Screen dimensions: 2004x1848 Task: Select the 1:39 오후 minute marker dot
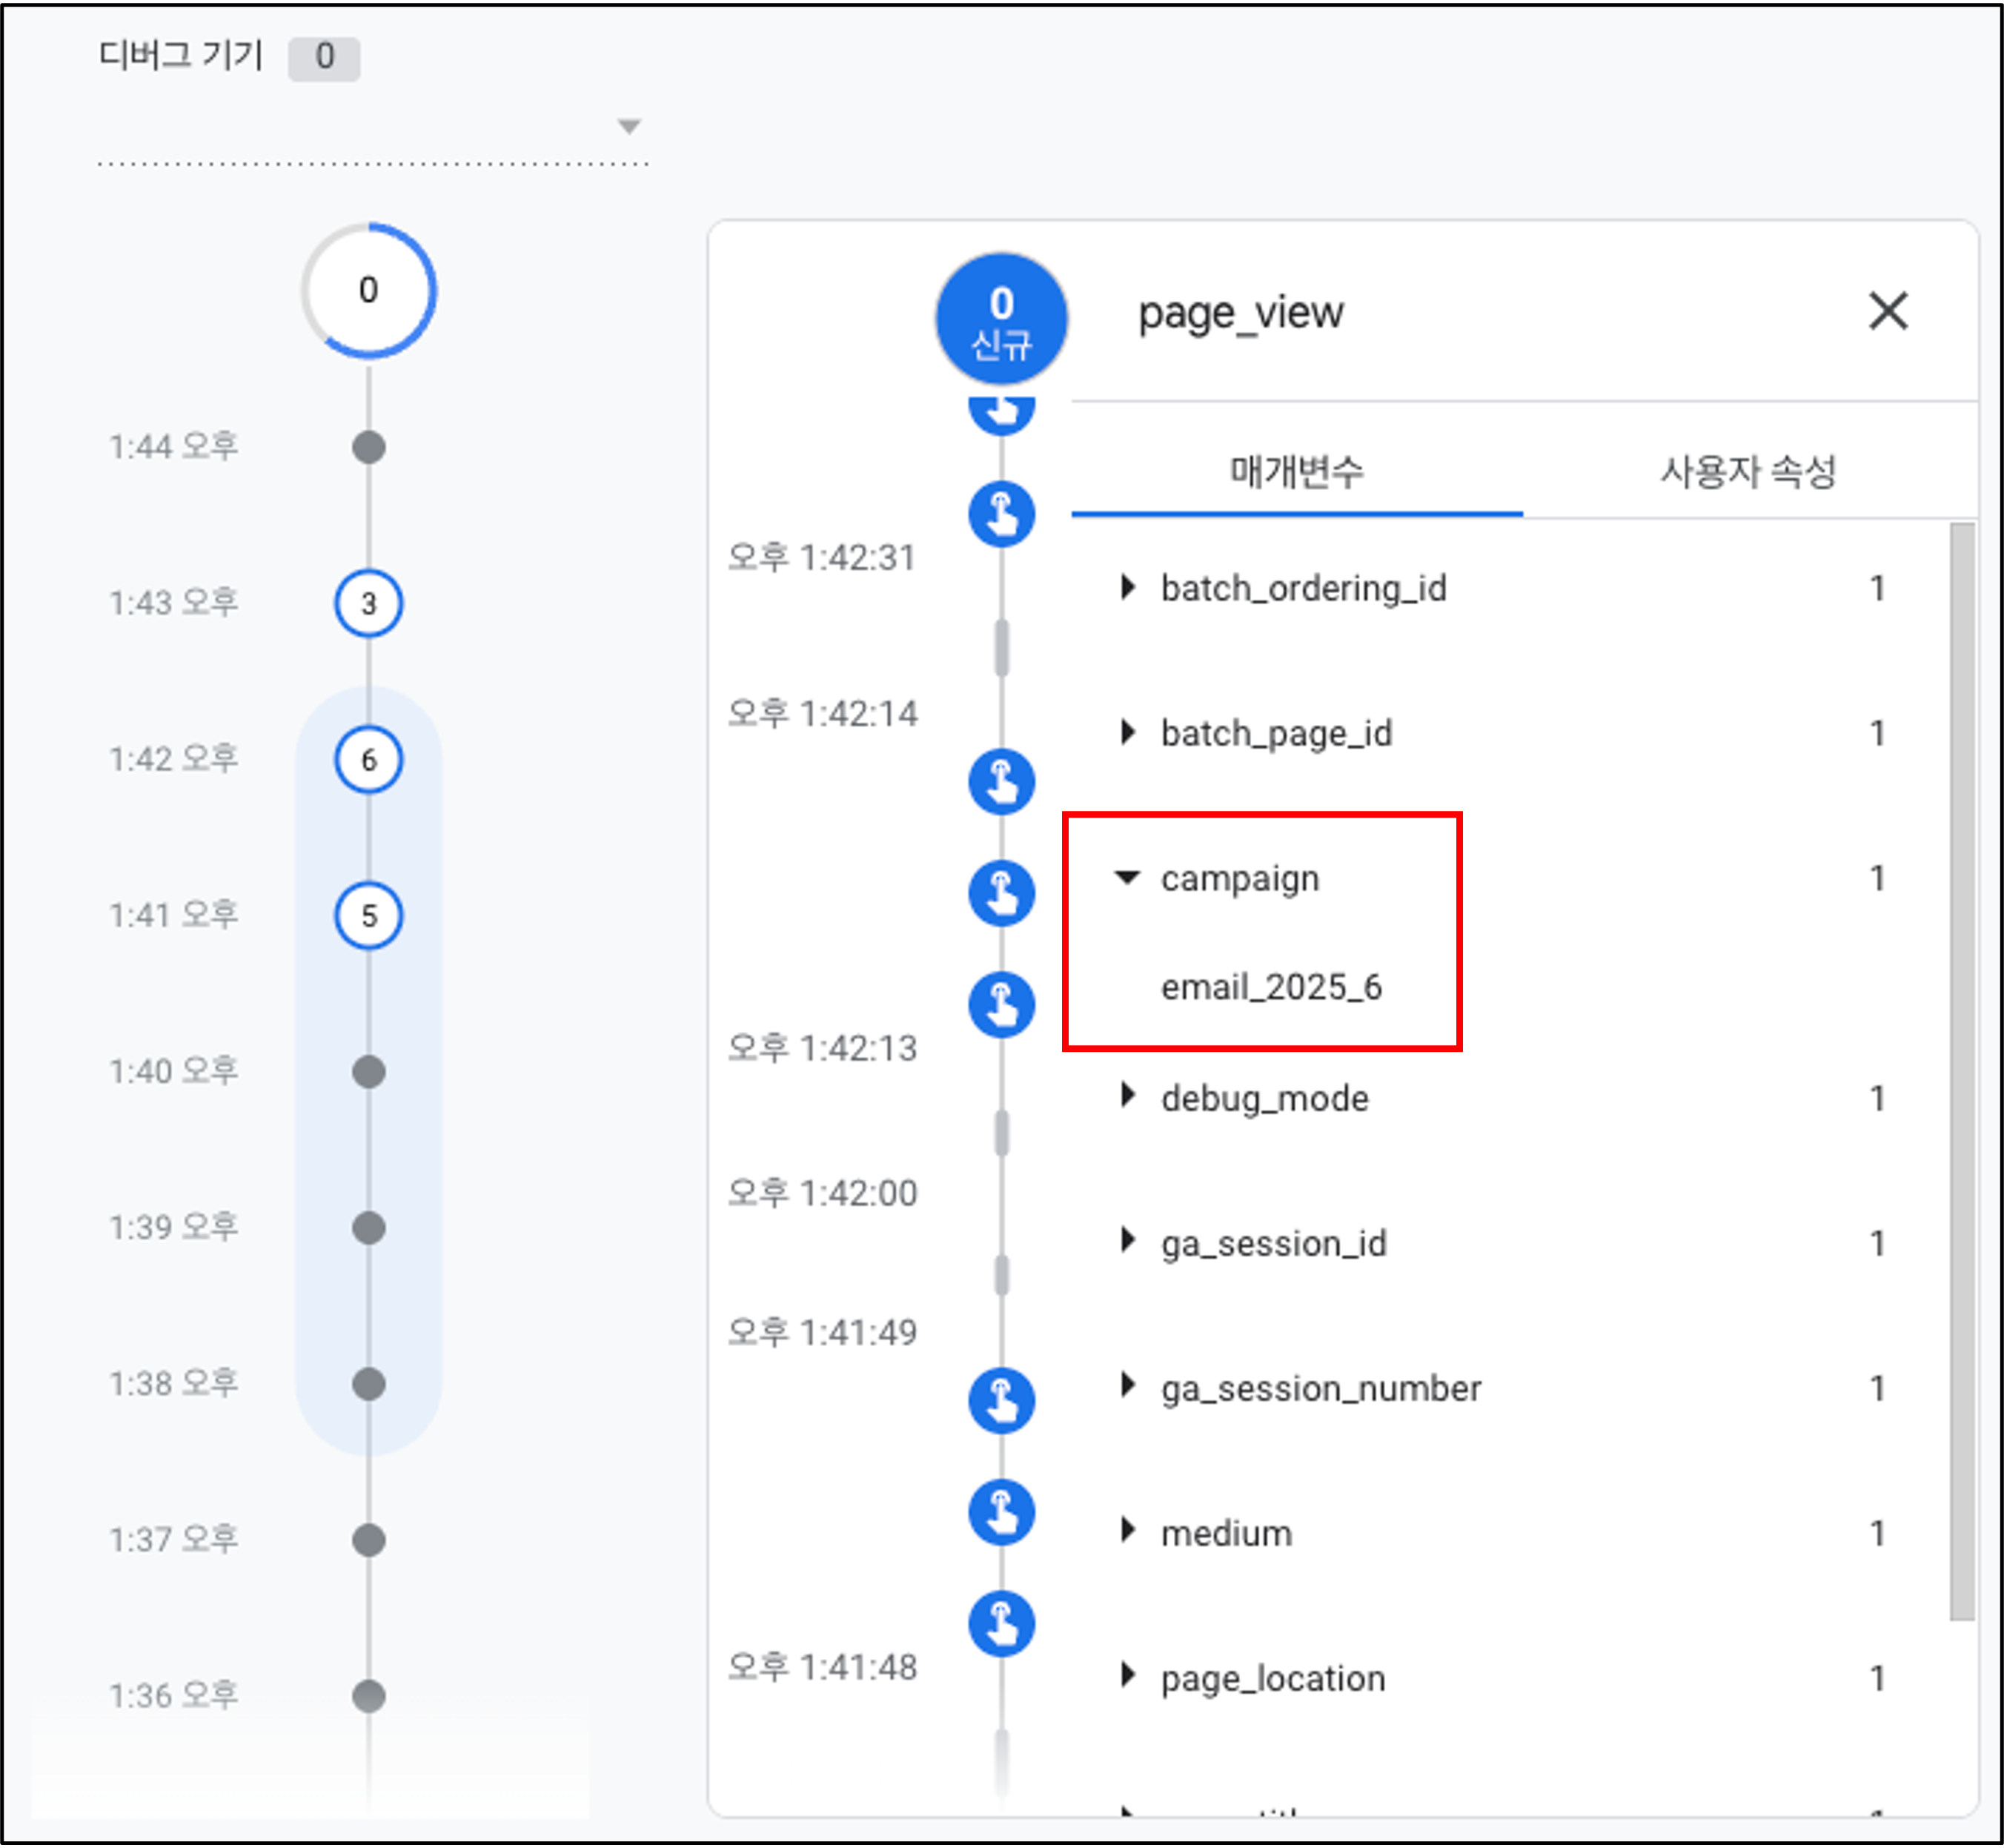point(369,1228)
